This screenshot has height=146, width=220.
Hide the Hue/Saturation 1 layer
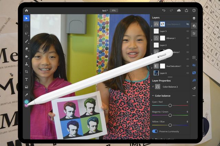[188, 66]
